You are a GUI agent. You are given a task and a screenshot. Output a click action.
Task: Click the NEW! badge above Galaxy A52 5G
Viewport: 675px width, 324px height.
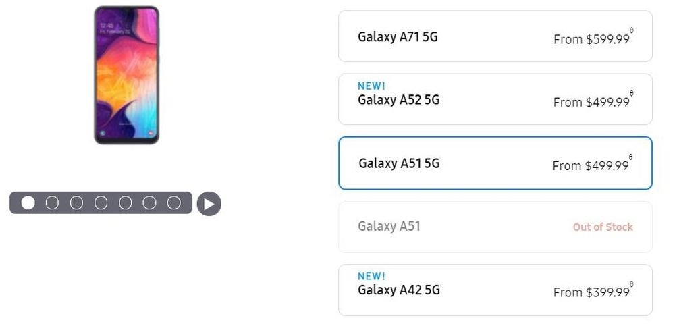371,86
